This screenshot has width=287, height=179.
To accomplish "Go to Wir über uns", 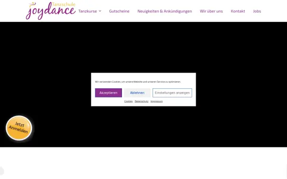I will coord(211,11).
